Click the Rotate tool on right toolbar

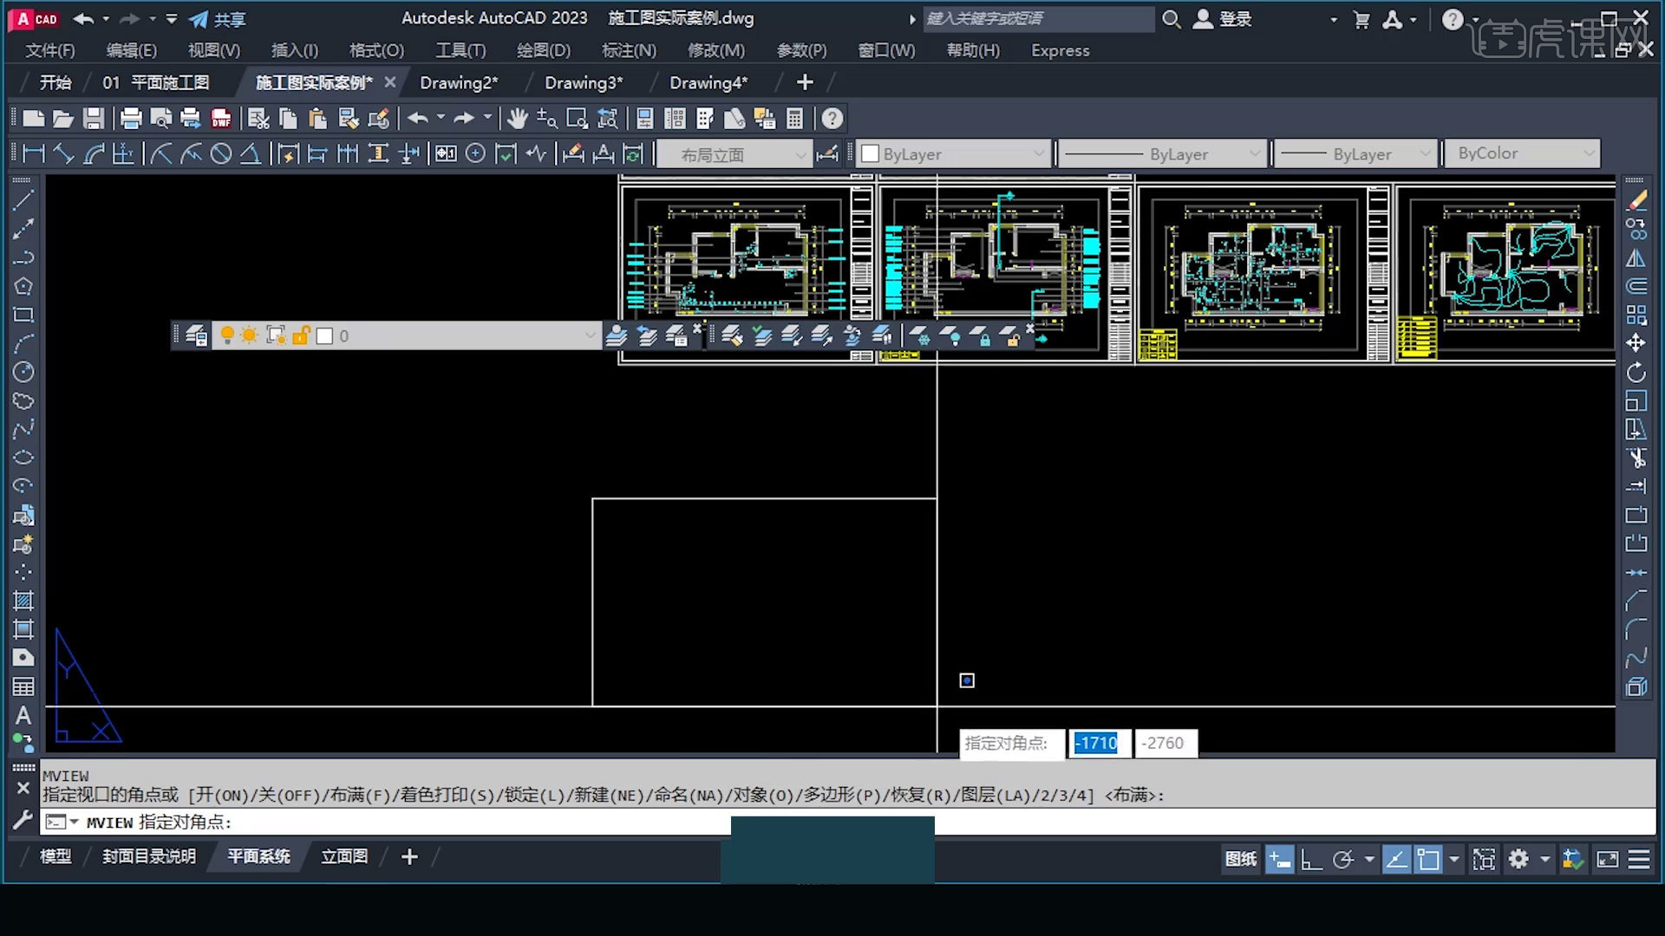pos(1636,373)
